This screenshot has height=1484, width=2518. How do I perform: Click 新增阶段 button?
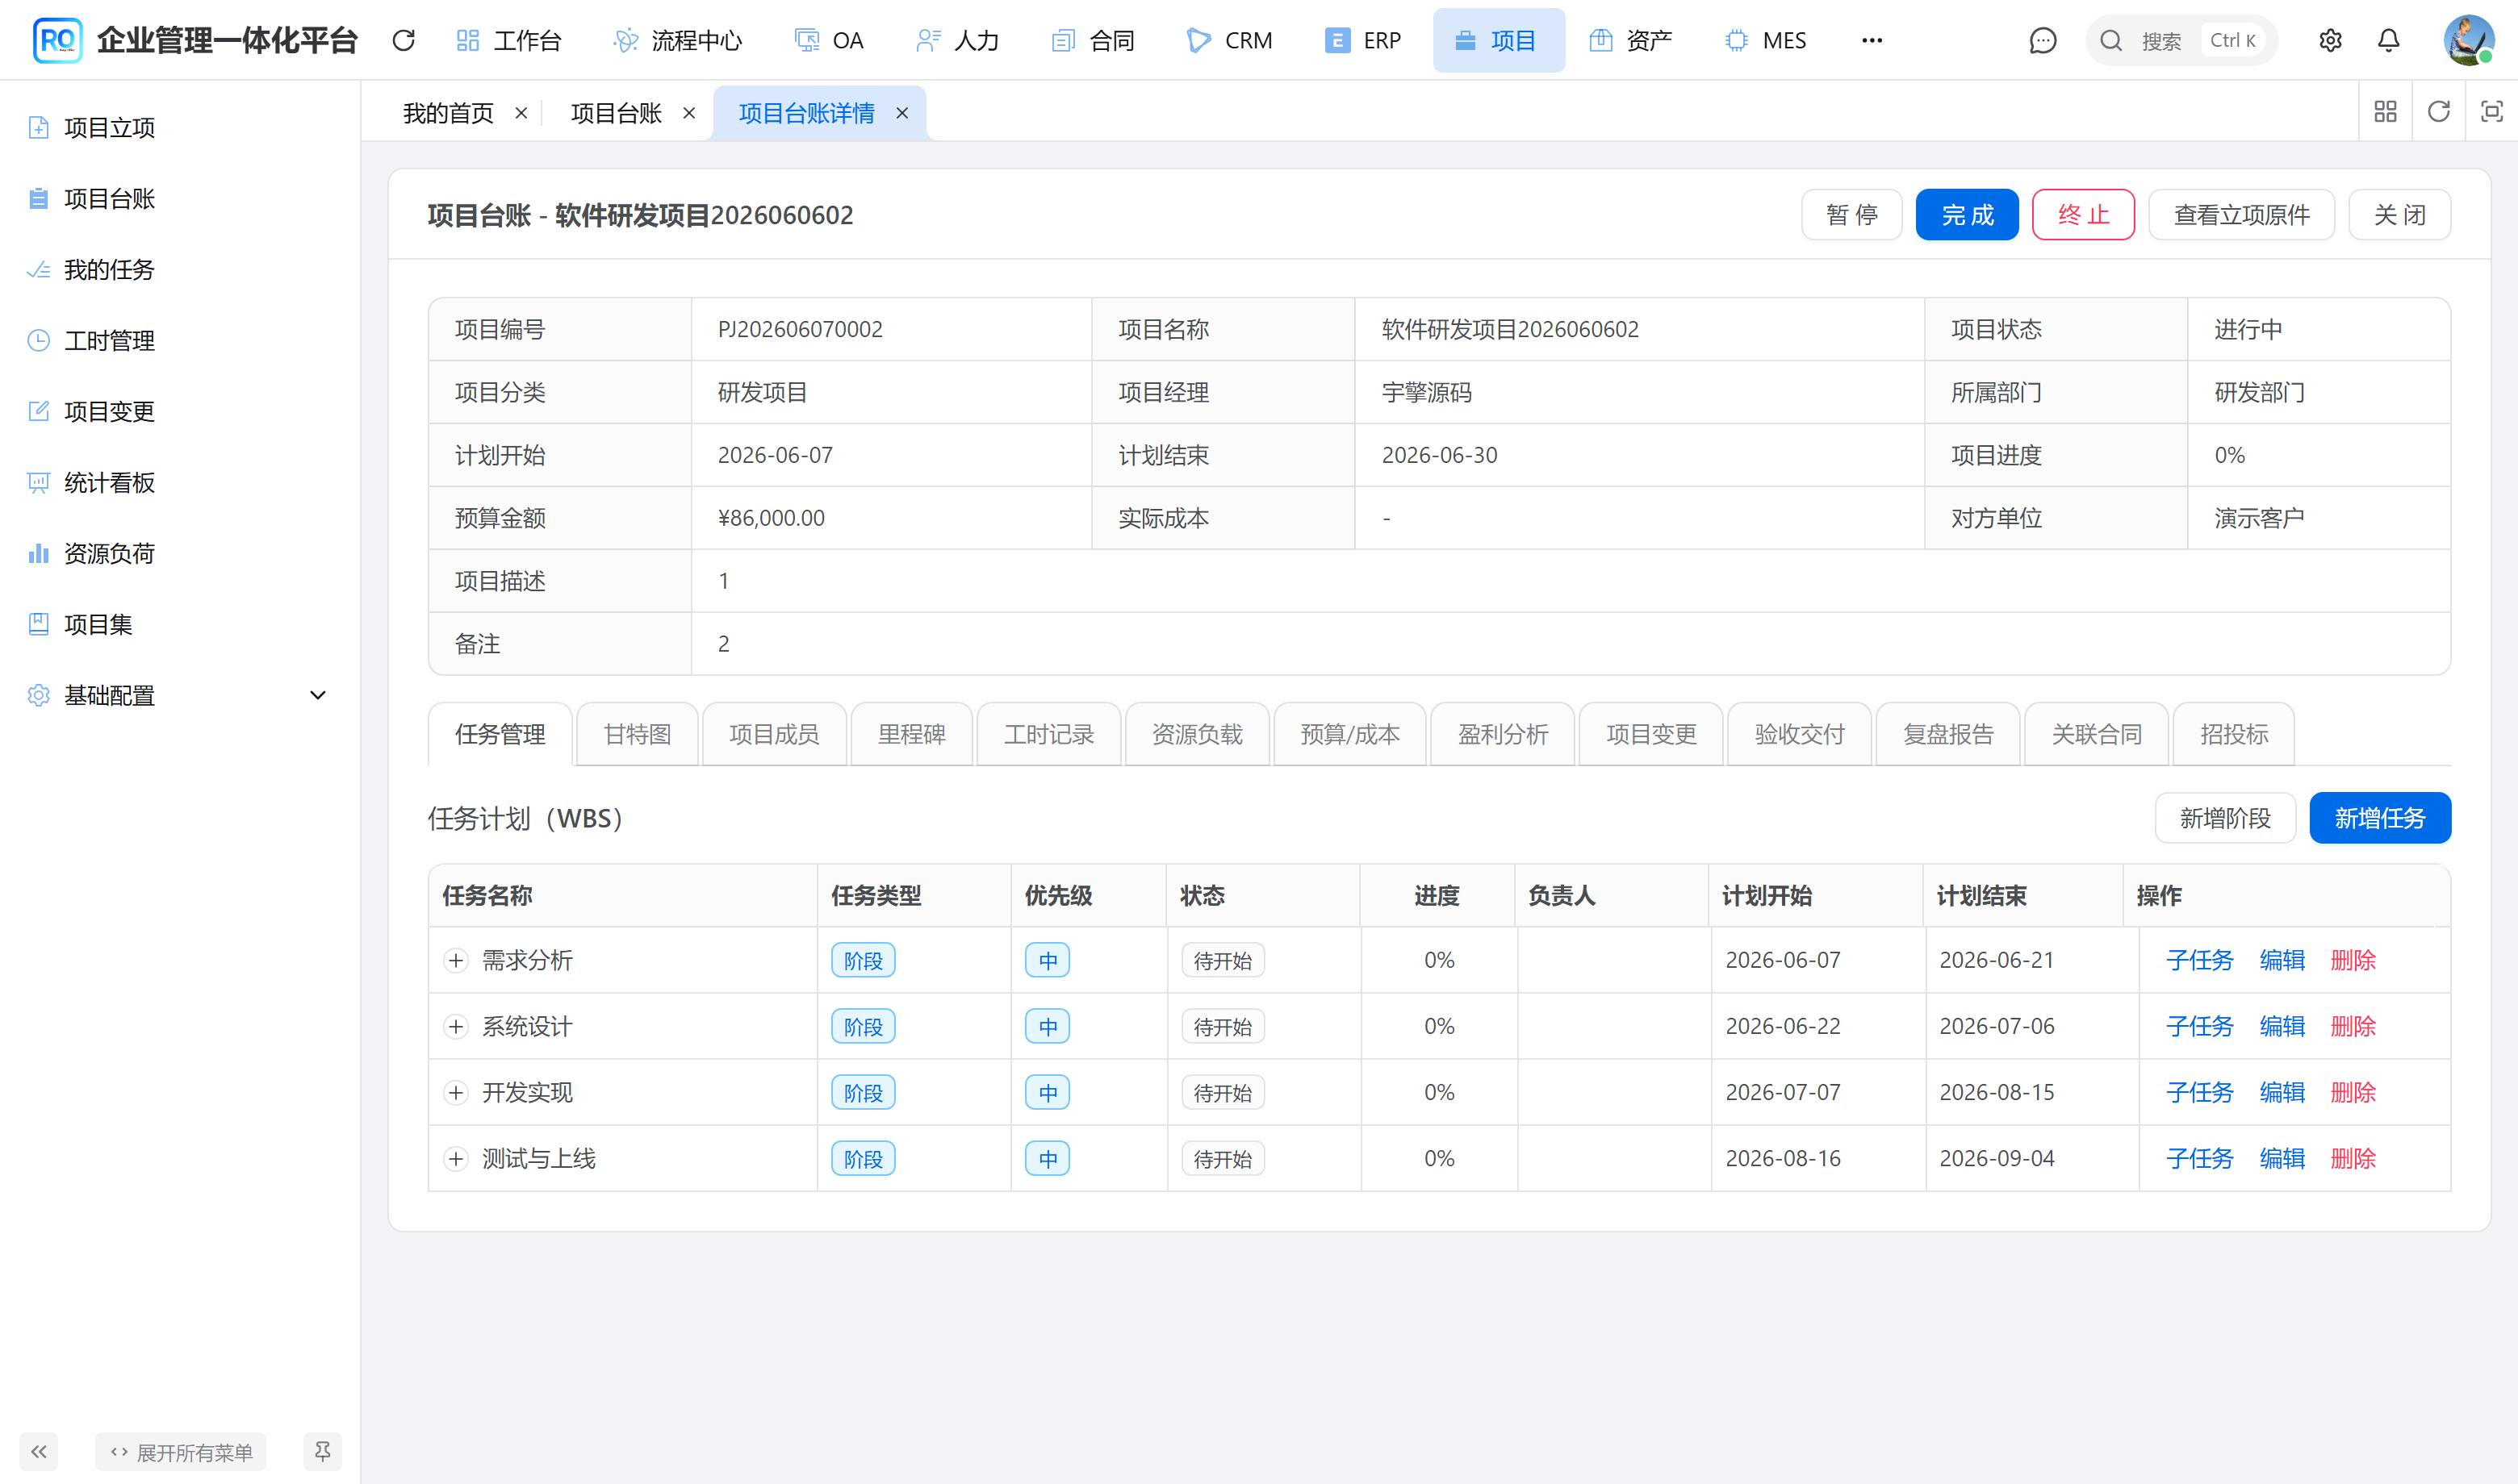click(2225, 819)
